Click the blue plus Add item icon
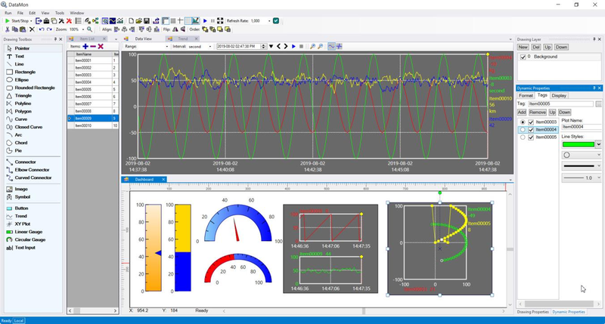Image resolution: width=605 pixels, height=324 pixels. pos(85,46)
